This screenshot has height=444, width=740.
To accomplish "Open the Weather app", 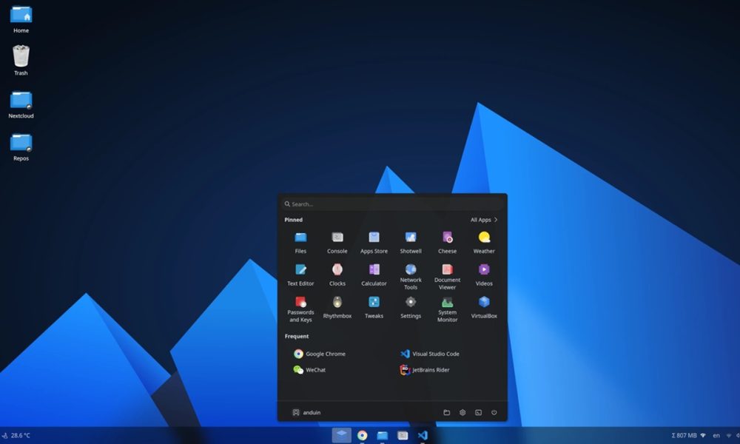I will tap(484, 241).
